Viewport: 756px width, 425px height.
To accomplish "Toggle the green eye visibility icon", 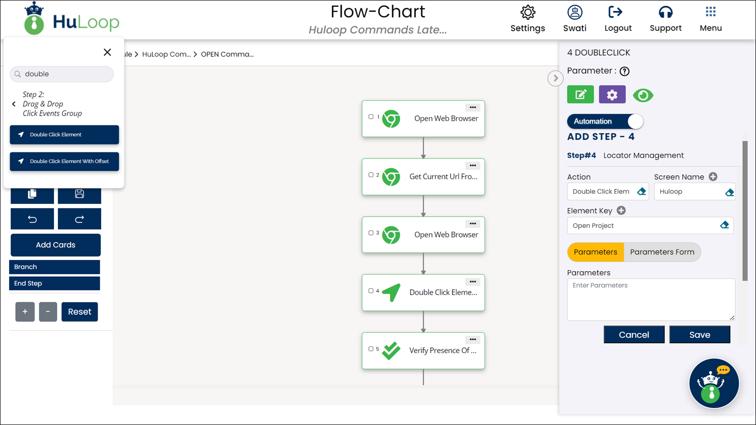I will 643,95.
